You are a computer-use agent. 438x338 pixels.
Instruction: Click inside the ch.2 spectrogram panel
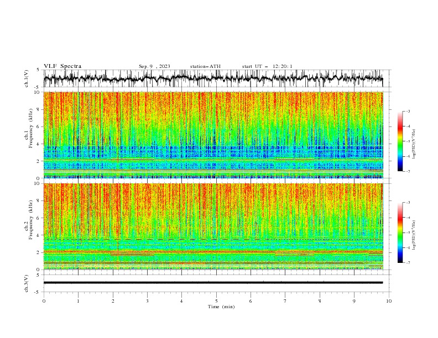click(213, 226)
